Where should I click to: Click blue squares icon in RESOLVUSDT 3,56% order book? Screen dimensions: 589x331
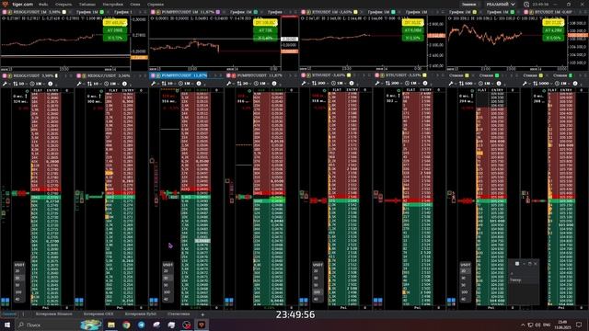(x=79, y=301)
